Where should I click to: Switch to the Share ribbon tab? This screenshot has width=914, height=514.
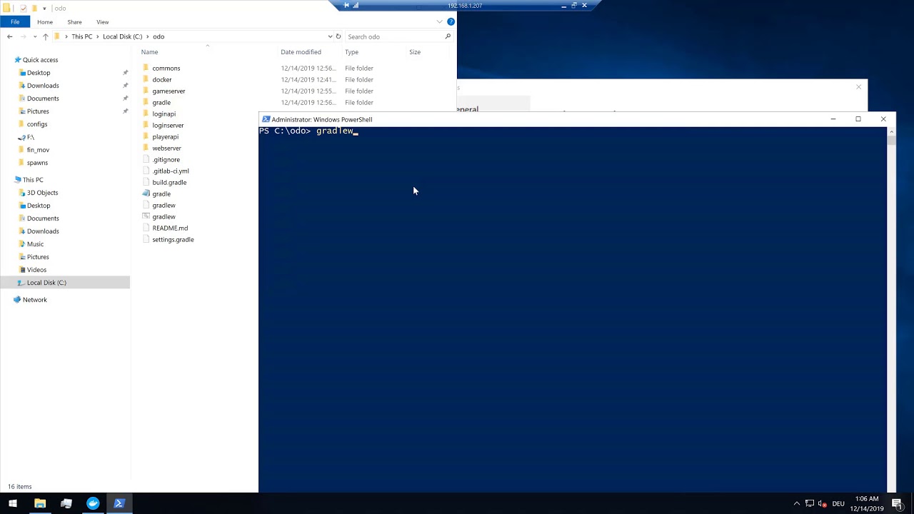tap(74, 22)
